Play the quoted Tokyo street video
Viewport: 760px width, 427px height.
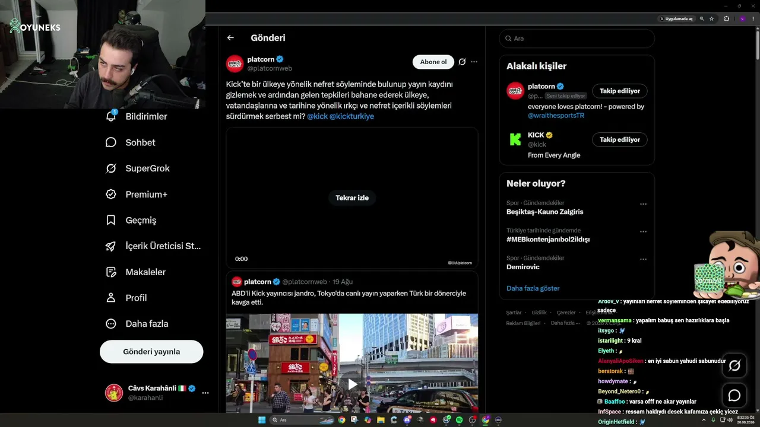352,384
